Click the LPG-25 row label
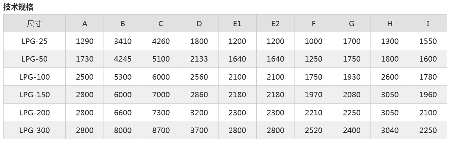The height and width of the screenshot is (144, 452). click(35, 41)
